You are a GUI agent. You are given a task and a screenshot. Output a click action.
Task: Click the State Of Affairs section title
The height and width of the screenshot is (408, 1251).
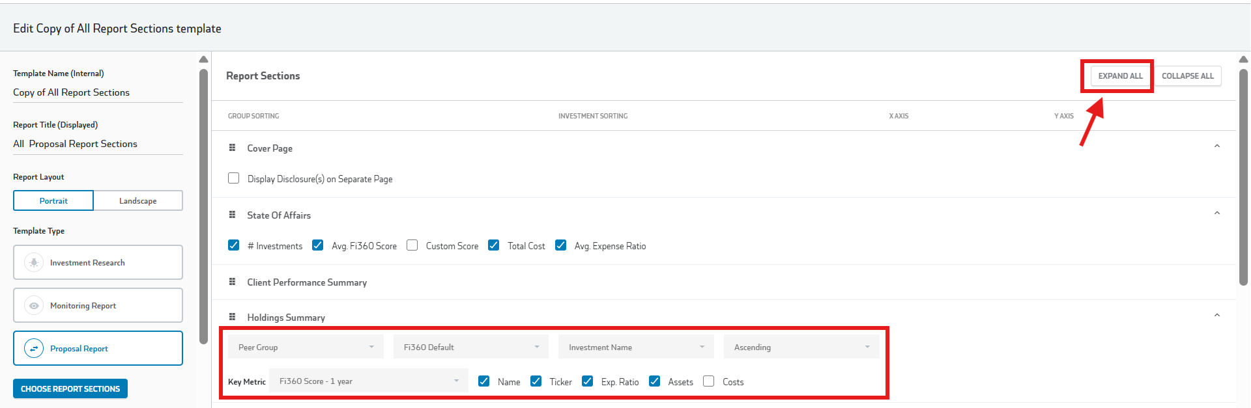[279, 215]
